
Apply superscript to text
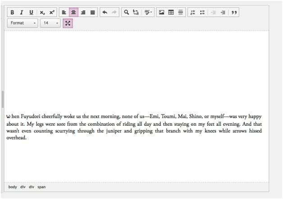(x=52, y=13)
